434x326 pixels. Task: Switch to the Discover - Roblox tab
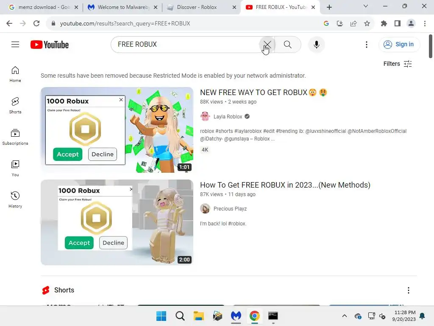pyautogui.click(x=202, y=7)
